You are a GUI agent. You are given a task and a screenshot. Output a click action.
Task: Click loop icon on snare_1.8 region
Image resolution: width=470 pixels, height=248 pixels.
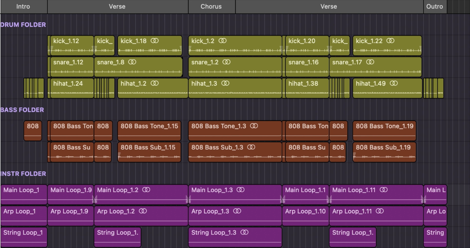tap(132, 62)
